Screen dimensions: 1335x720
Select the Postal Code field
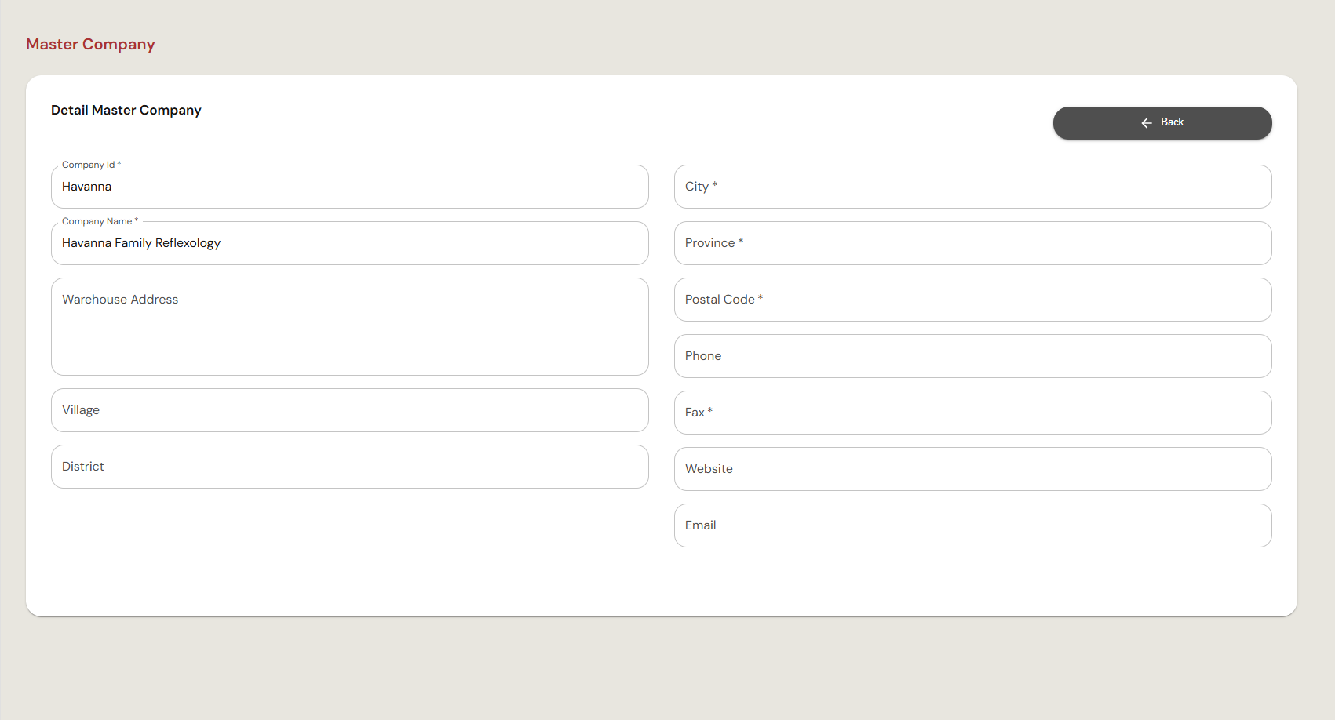click(973, 300)
